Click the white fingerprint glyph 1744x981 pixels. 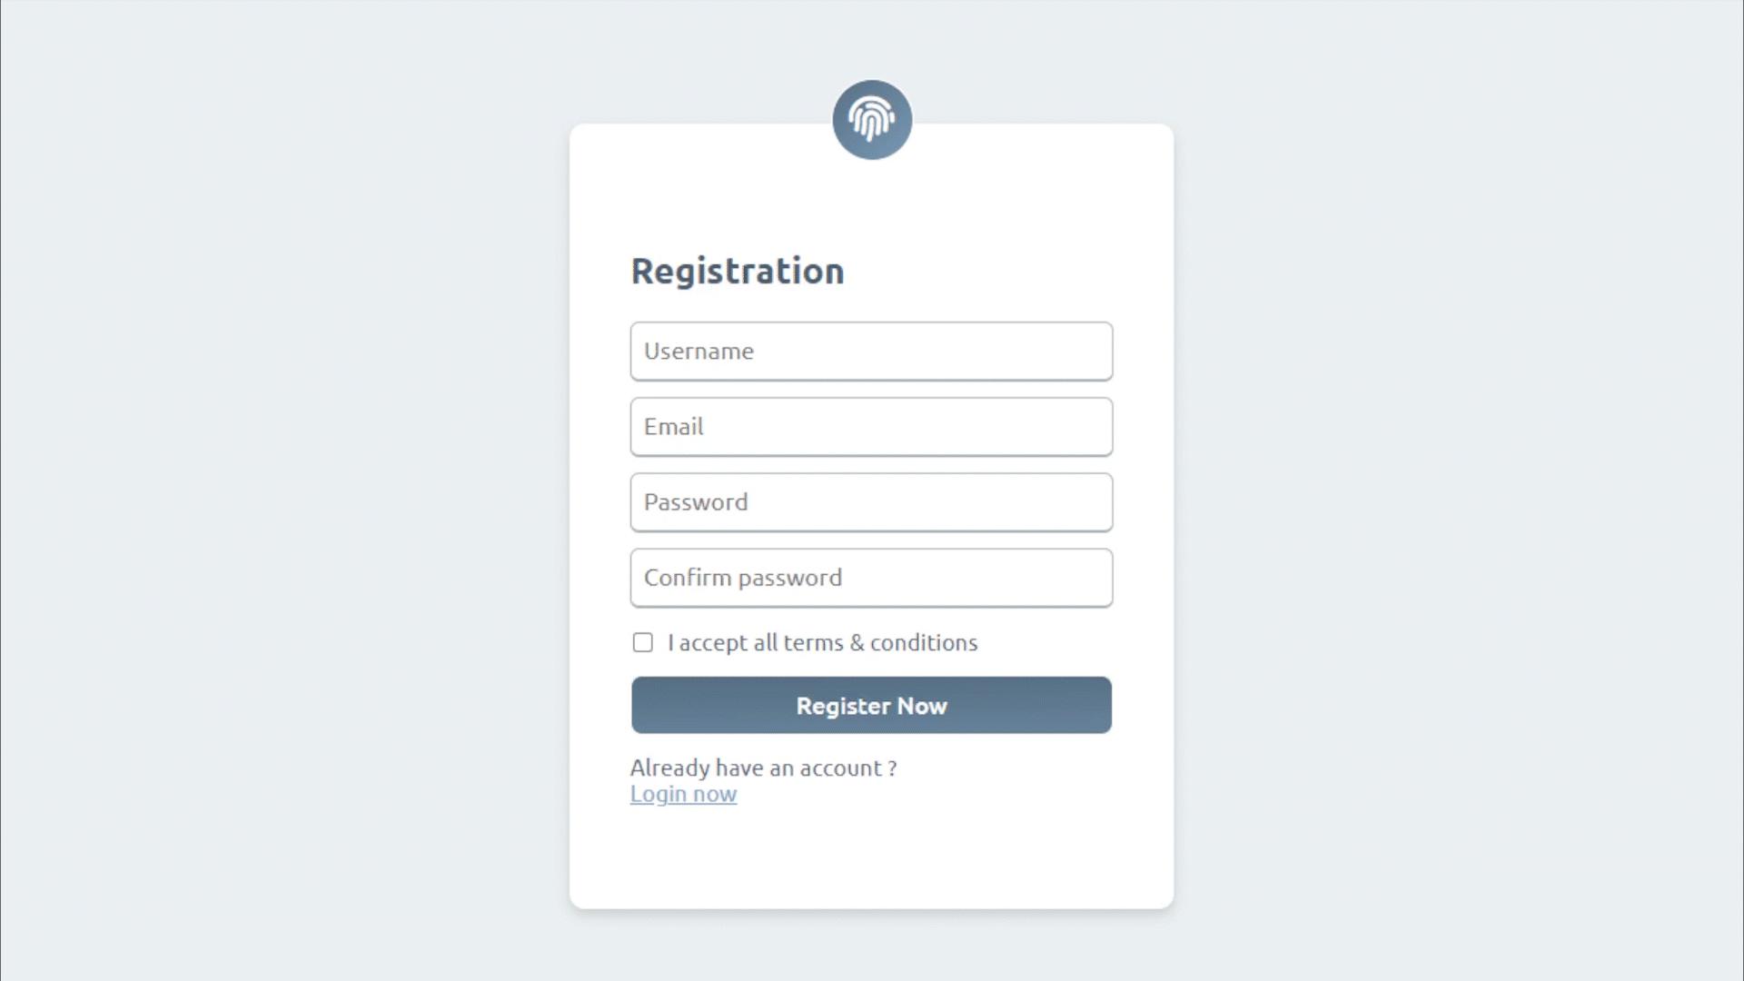point(872,119)
